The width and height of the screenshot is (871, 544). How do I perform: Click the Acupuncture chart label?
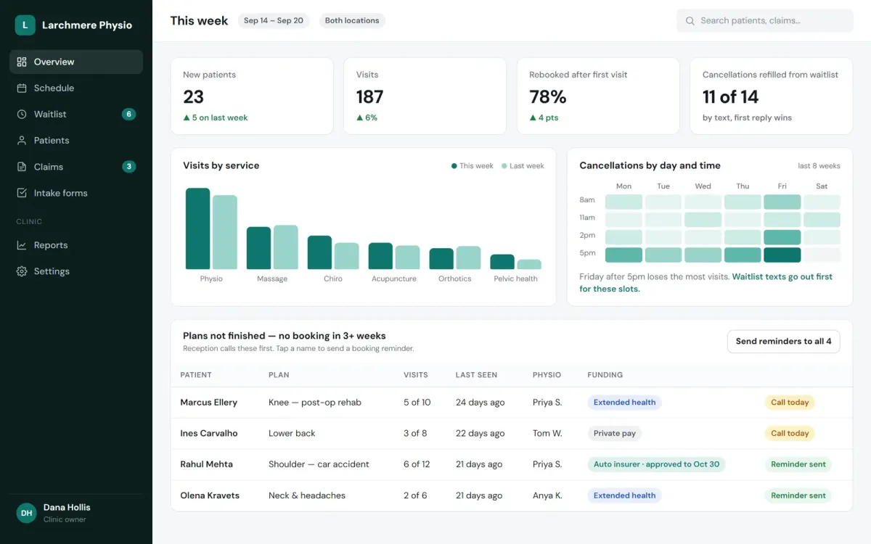click(394, 279)
